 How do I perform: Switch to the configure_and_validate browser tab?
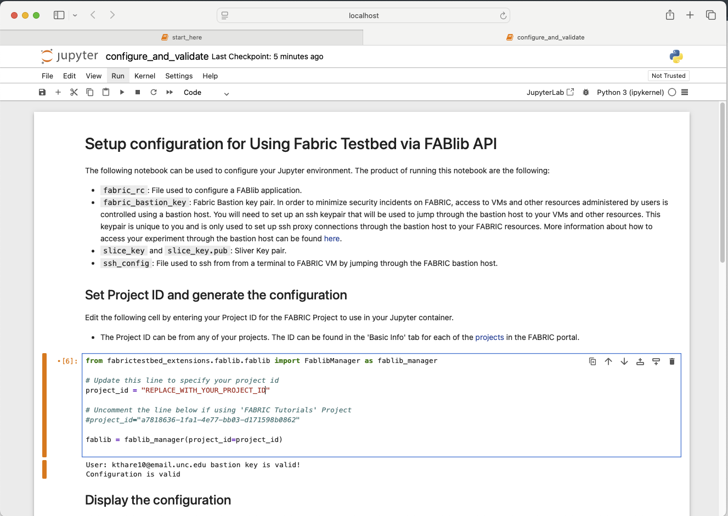[545, 37]
